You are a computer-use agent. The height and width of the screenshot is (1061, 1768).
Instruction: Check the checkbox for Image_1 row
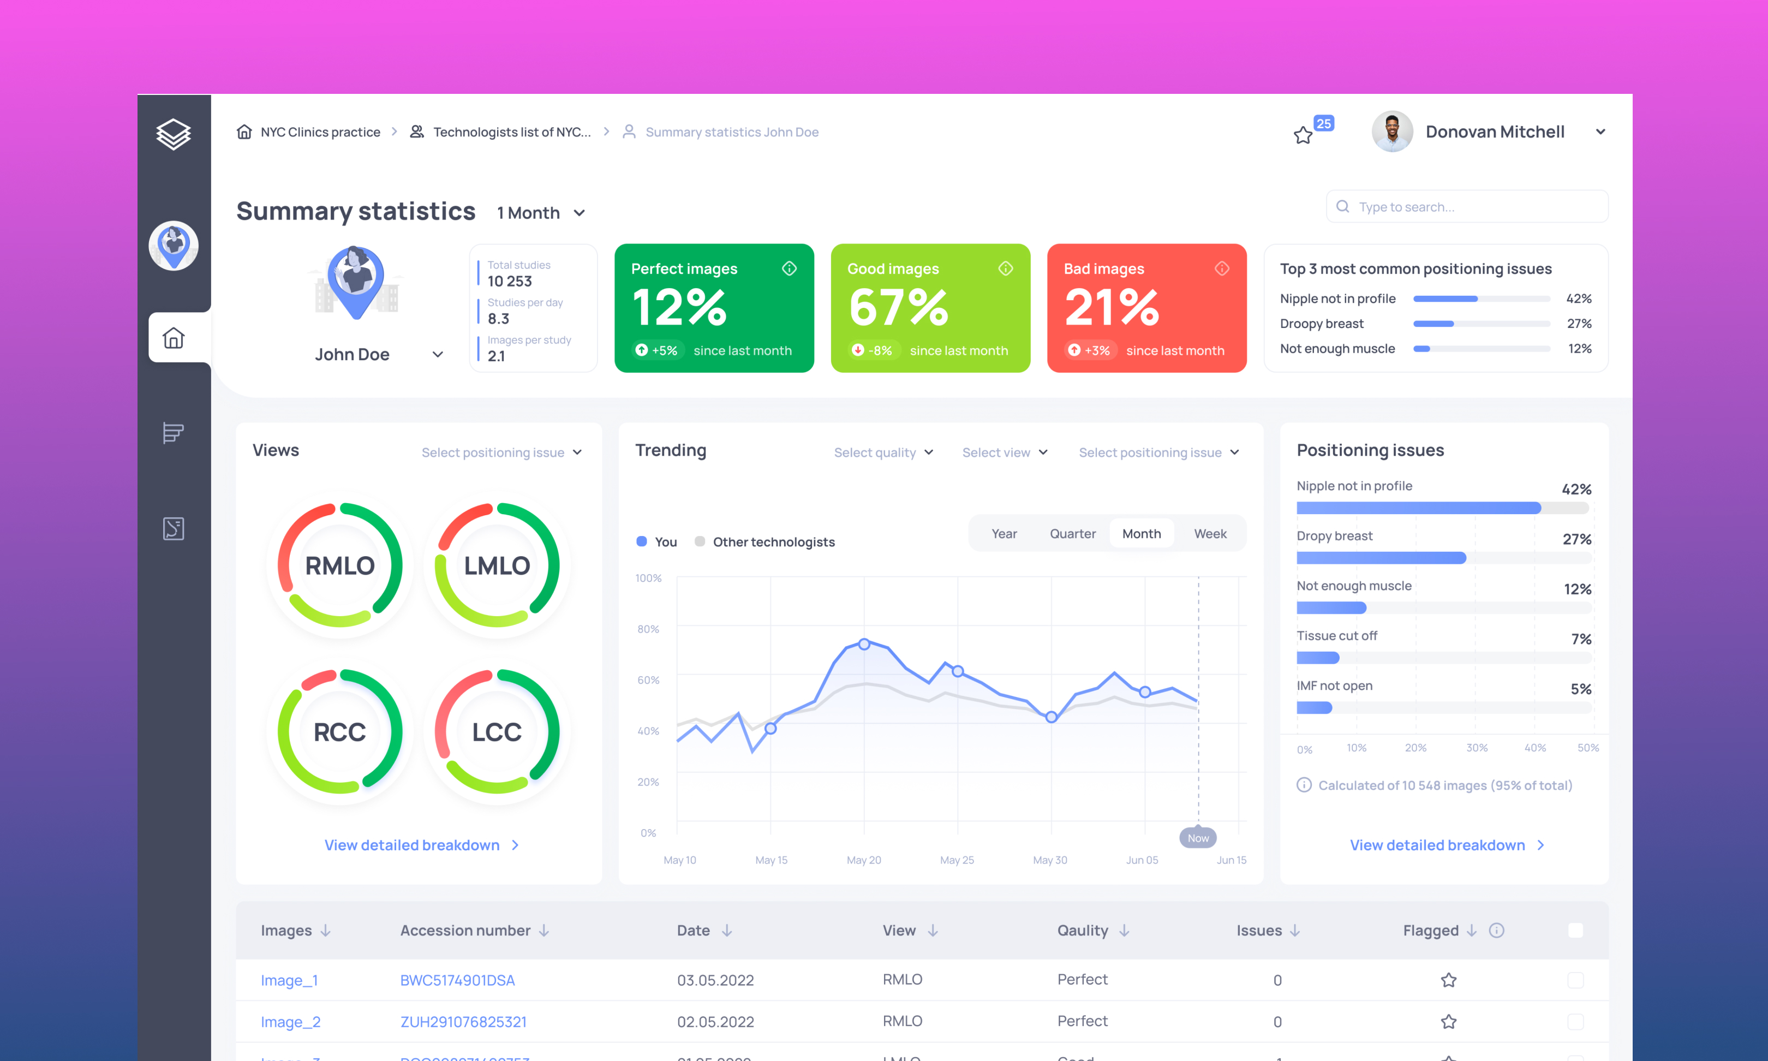(x=1576, y=980)
